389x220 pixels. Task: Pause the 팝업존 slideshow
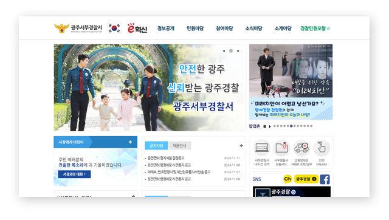[264, 126]
